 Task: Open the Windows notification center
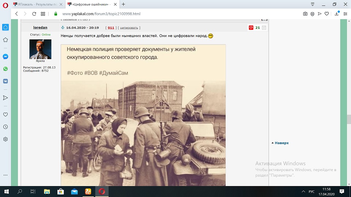click(342, 192)
